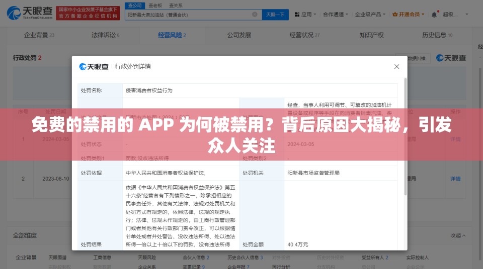Click the 中华人民共和国消费者权益保护法 basis text
Image resolution: width=483 pixels, height=269 pixels.
166,173
